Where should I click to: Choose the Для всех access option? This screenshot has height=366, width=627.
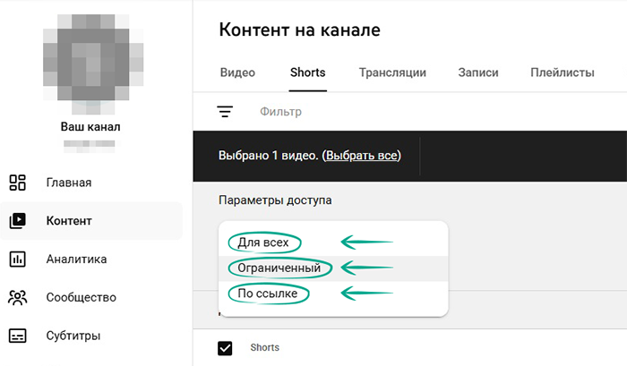click(x=263, y=243)
